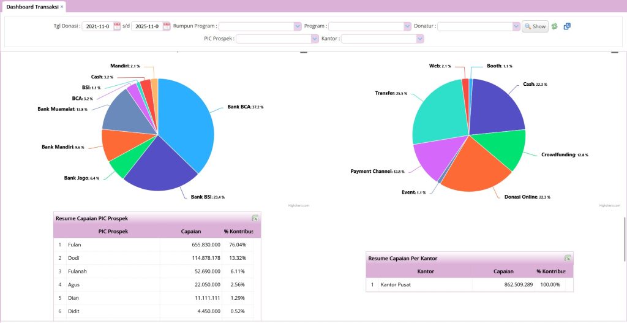Sort by the Capaian column in PIC Prospek table
Viewport: 627px width, 323px height.
(192, 231)
